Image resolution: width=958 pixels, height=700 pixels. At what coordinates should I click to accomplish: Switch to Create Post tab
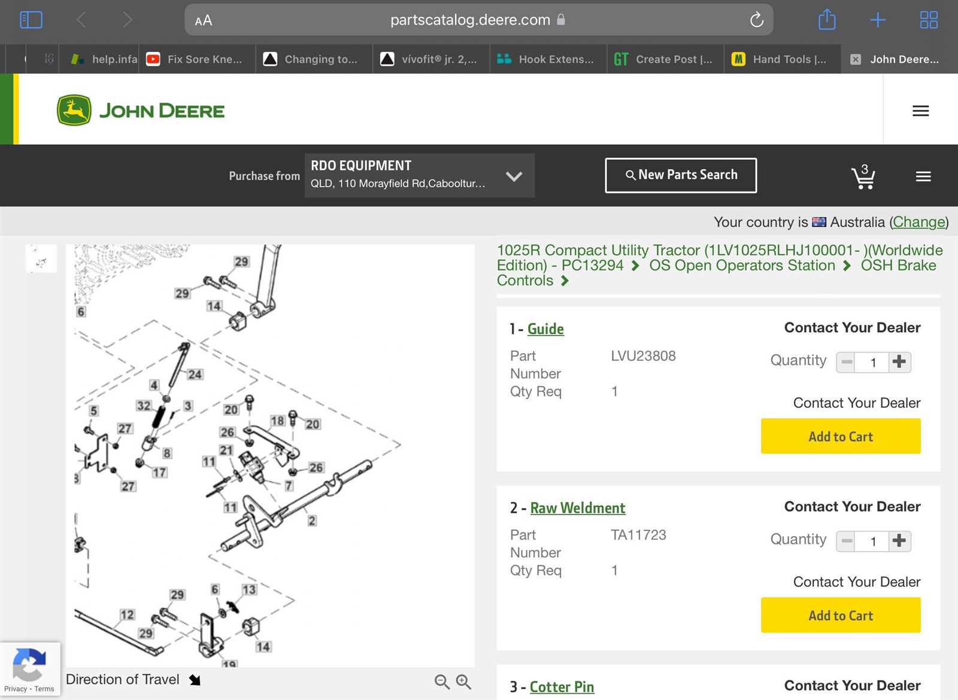click(x=665, y=59)
